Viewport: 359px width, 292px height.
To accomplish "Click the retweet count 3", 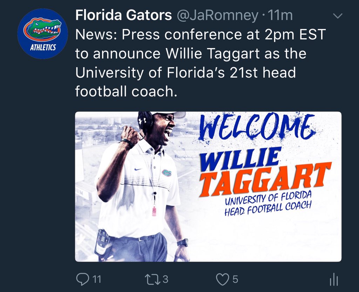I will pyautogui.click(x=165, y=279).
